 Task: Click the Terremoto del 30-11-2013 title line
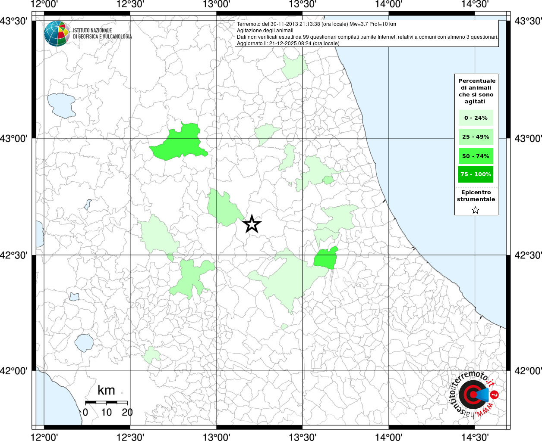[x=316, y=24]
